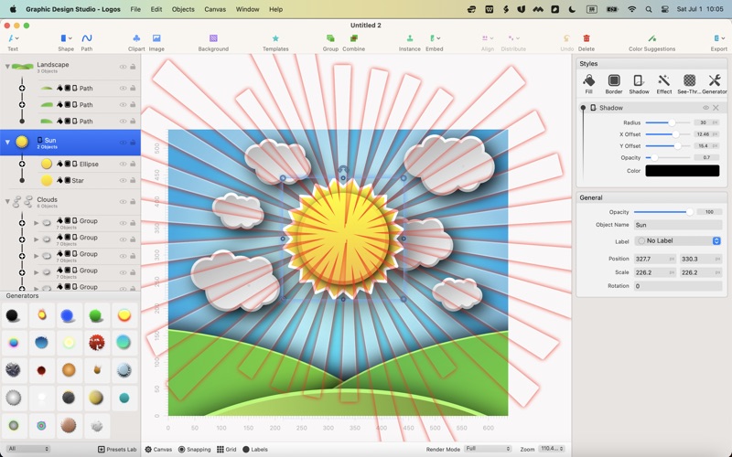Select the See-Through style
Screen dimensions: 732x457
click(689, 84)
